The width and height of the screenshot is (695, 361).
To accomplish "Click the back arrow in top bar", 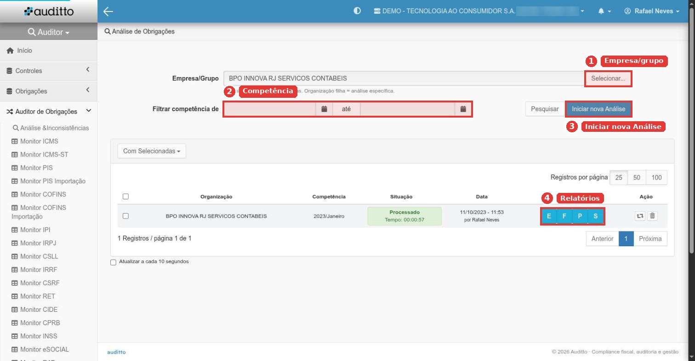I will (108, 11).
